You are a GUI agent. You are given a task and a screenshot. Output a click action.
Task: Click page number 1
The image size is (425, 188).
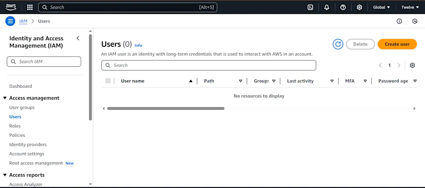coord(389,65)
